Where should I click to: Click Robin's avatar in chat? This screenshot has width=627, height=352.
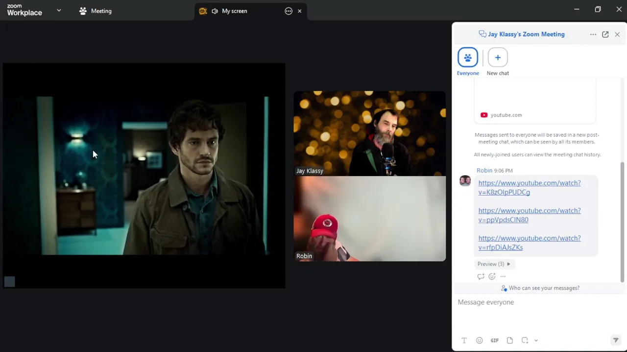[x=465, y=181]
